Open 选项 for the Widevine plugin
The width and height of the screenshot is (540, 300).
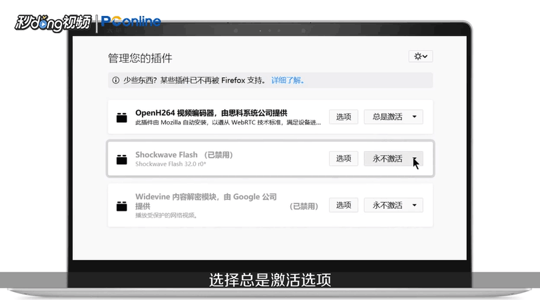[x=344, y=206]
